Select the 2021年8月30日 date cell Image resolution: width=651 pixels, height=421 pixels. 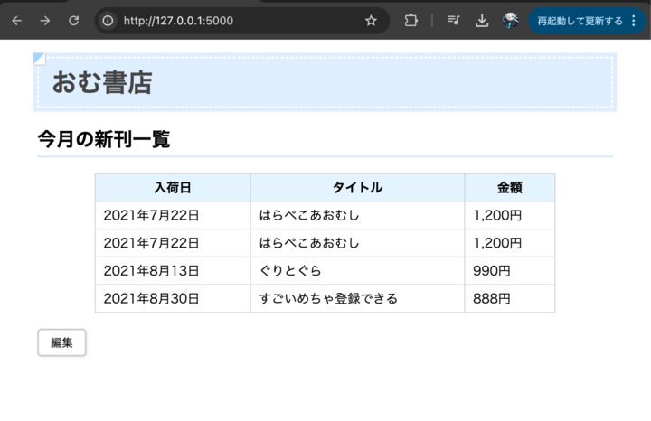coord(173,299)
